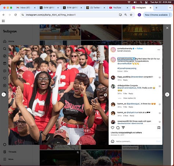Open the Search icon in Instagram sidebar

[x=5, y=49]
